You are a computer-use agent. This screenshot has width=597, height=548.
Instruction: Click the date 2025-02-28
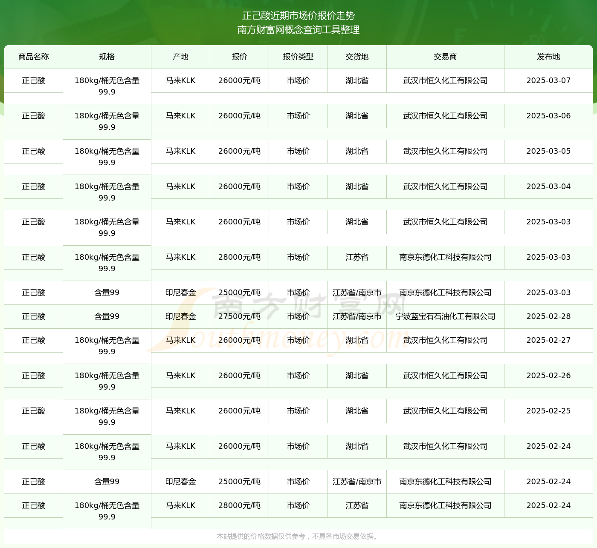[548, 316]
